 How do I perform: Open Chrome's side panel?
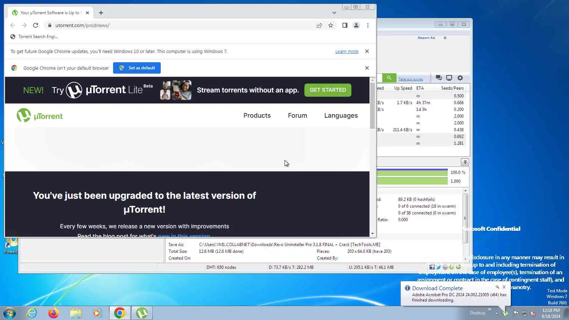click(345, 25)
